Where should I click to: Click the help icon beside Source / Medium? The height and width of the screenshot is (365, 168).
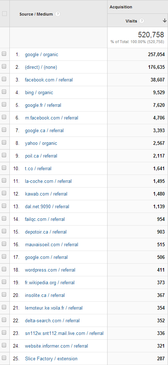click(58, 14)
